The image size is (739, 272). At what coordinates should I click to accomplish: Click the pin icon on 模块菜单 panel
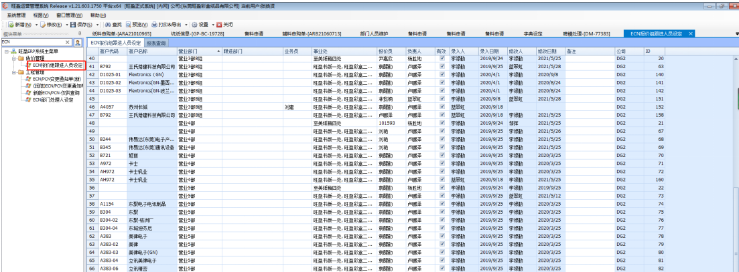(80, 34)
